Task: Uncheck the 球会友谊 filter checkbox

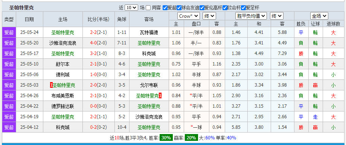Action: coord(179,8)
